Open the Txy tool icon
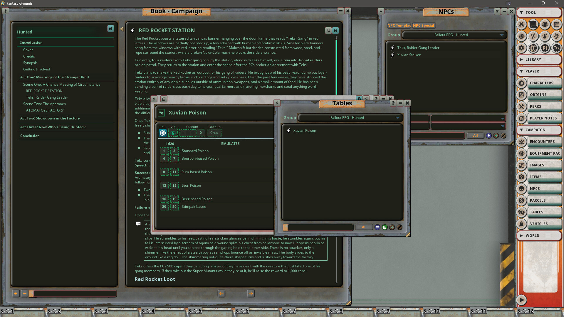This screenshot has width=564, height=317. pyautogui.click(x=557, y=48)
